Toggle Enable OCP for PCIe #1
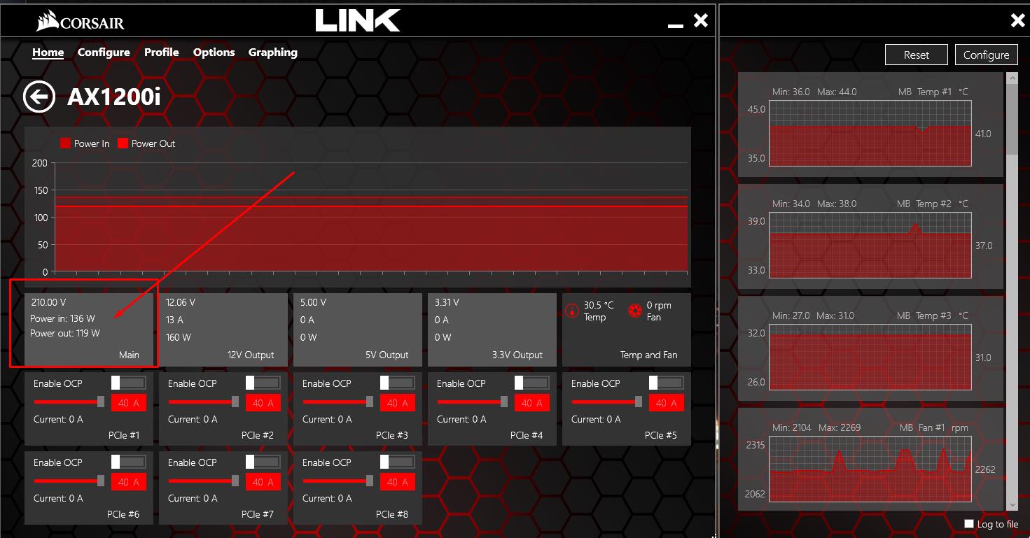The height and width of the screenshot is (538, 1030). point(130,383)
